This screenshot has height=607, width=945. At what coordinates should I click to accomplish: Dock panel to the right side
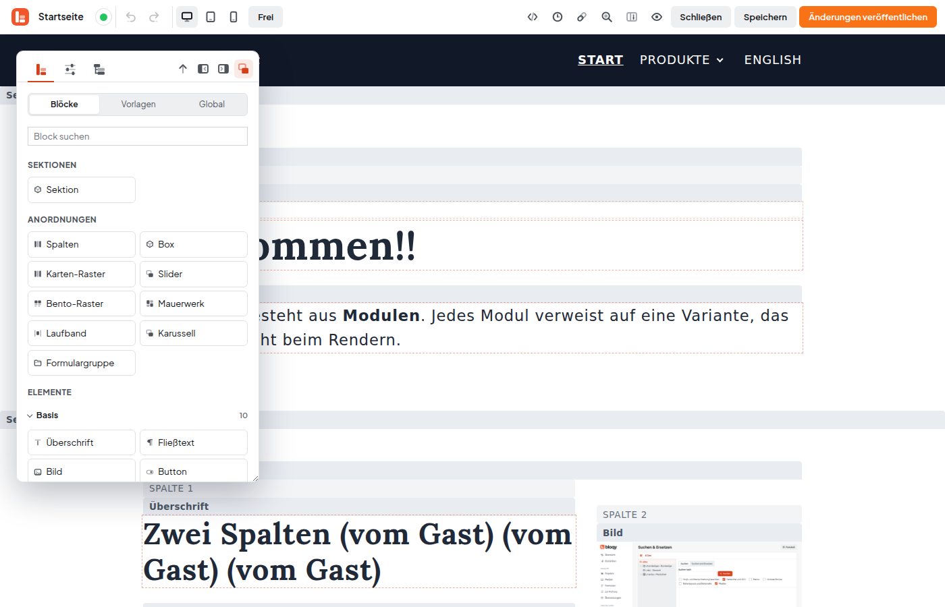[223, 69]
